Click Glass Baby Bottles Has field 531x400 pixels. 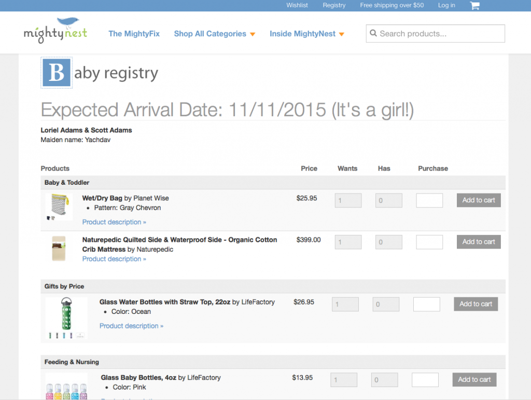click(385, 380)
